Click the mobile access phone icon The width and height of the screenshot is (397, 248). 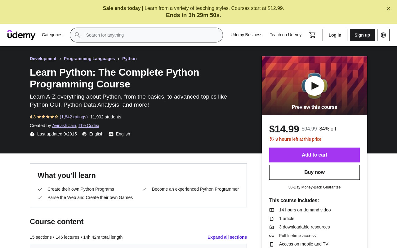coord(272,244)
